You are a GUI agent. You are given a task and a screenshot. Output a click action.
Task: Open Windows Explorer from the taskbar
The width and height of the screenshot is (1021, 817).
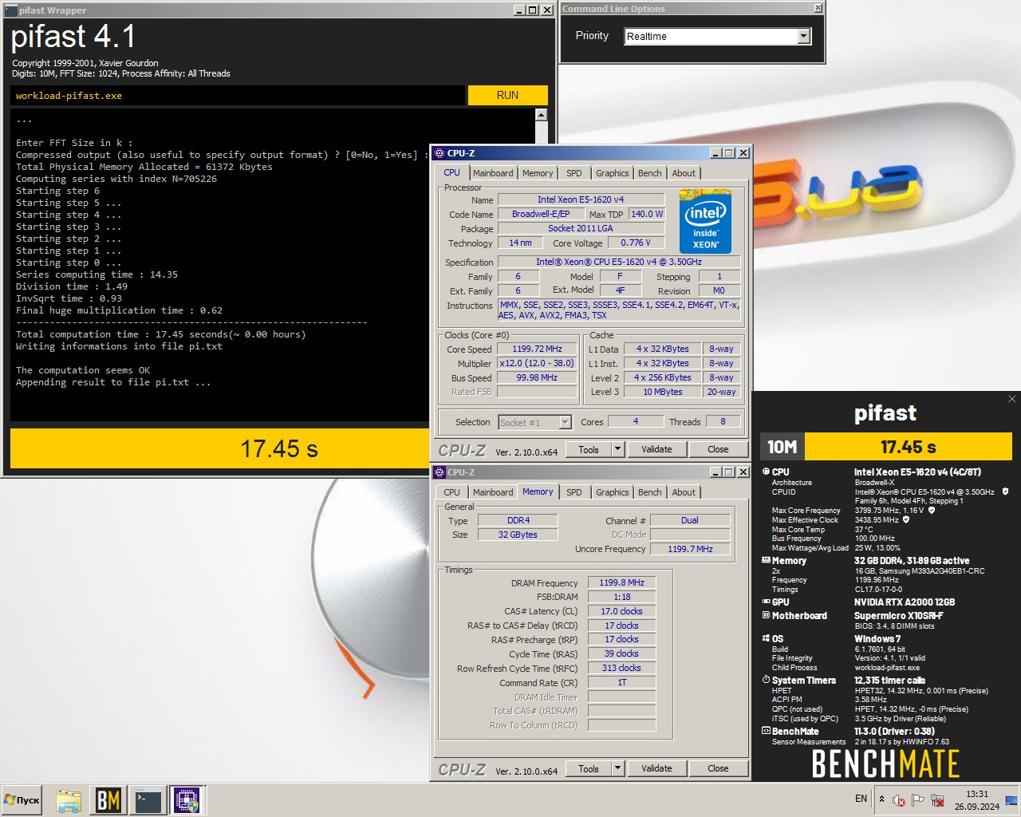pyautogui.click(x=69, y=800)
